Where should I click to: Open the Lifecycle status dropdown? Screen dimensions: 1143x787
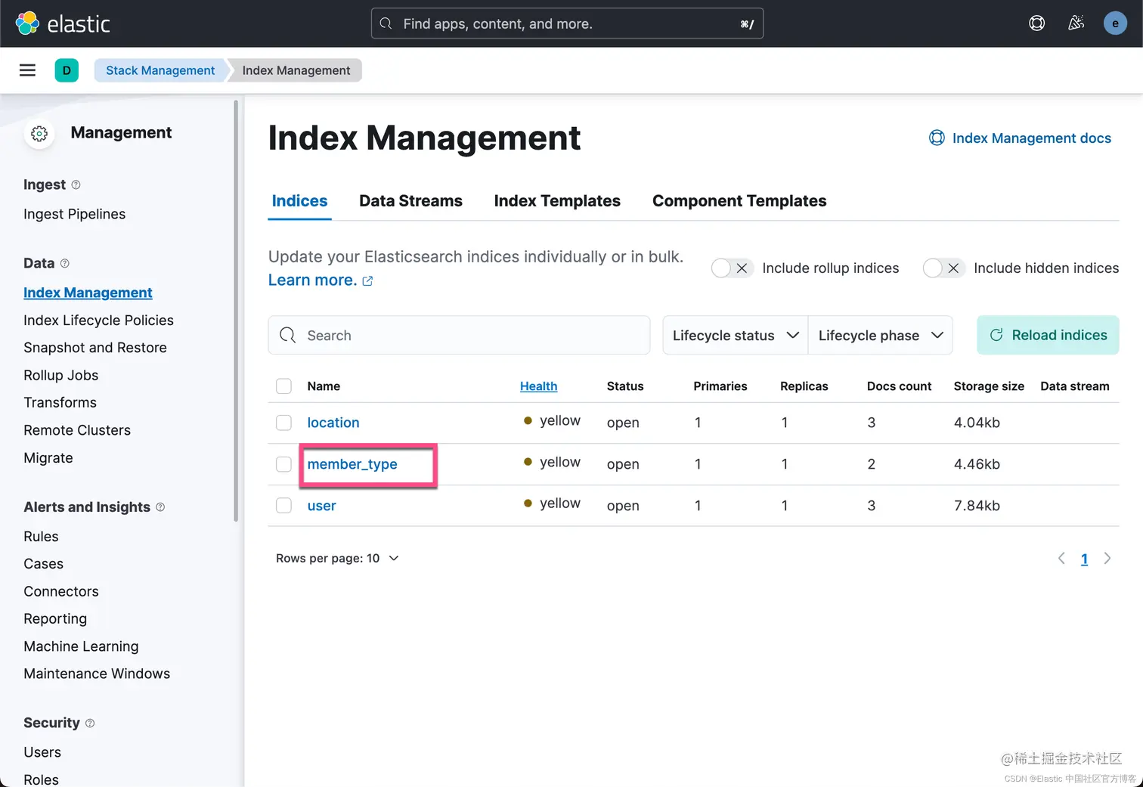[x=736, y=335]
